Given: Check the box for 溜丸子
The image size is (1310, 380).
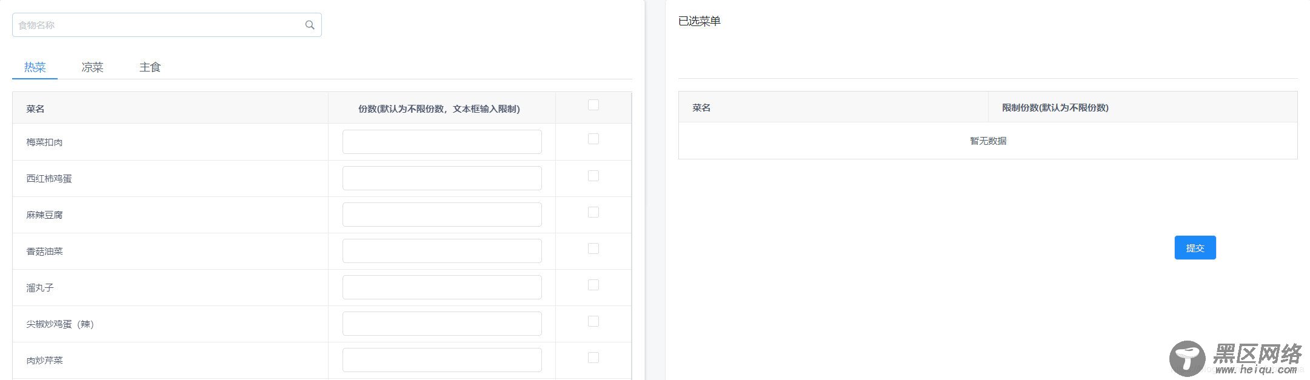Looking at the screenshot, I should 593,285.
